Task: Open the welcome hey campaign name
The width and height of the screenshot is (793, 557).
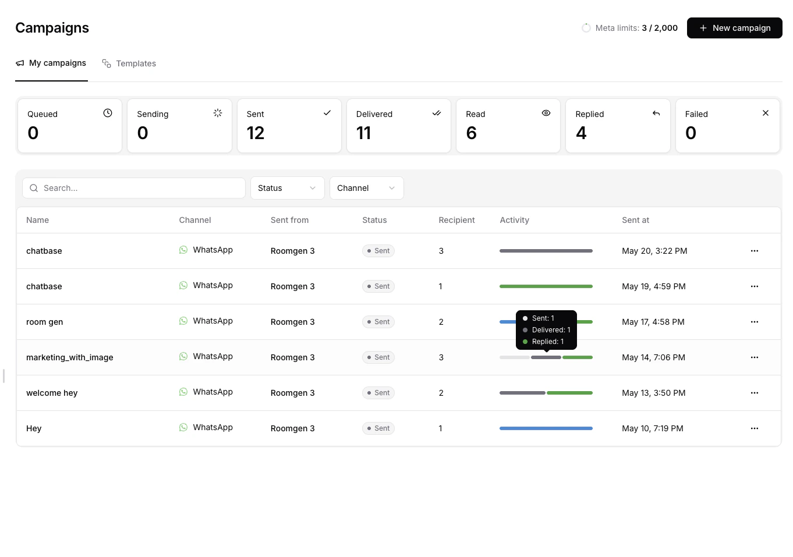Action: [52, 393]
